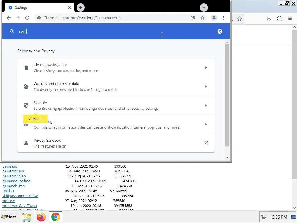Click the cookie icon

26,87
